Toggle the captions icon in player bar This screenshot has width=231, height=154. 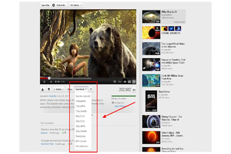click(114, 82)
